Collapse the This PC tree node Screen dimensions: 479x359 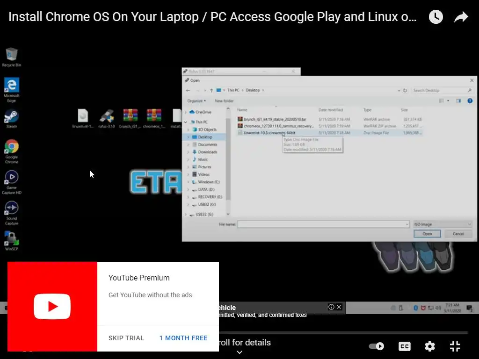[x=185, y=122]
